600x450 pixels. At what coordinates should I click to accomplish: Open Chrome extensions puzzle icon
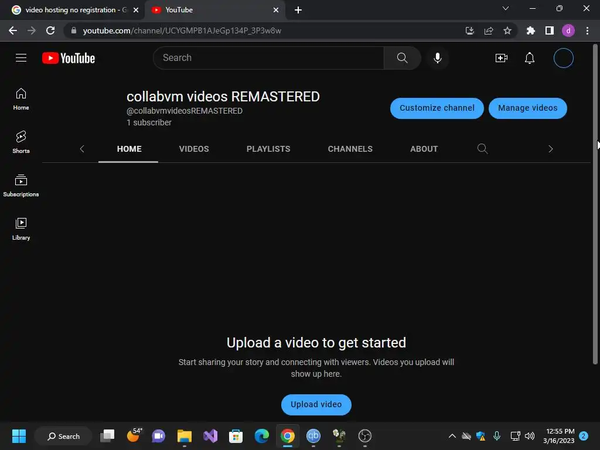click(531, 30)
